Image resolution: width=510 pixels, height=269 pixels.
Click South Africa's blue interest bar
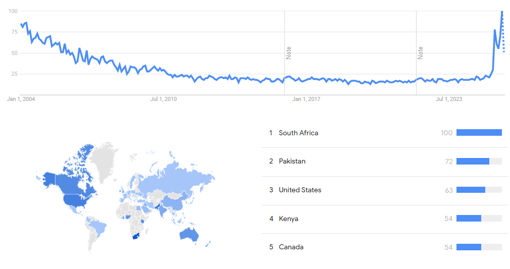pos(479,133)
